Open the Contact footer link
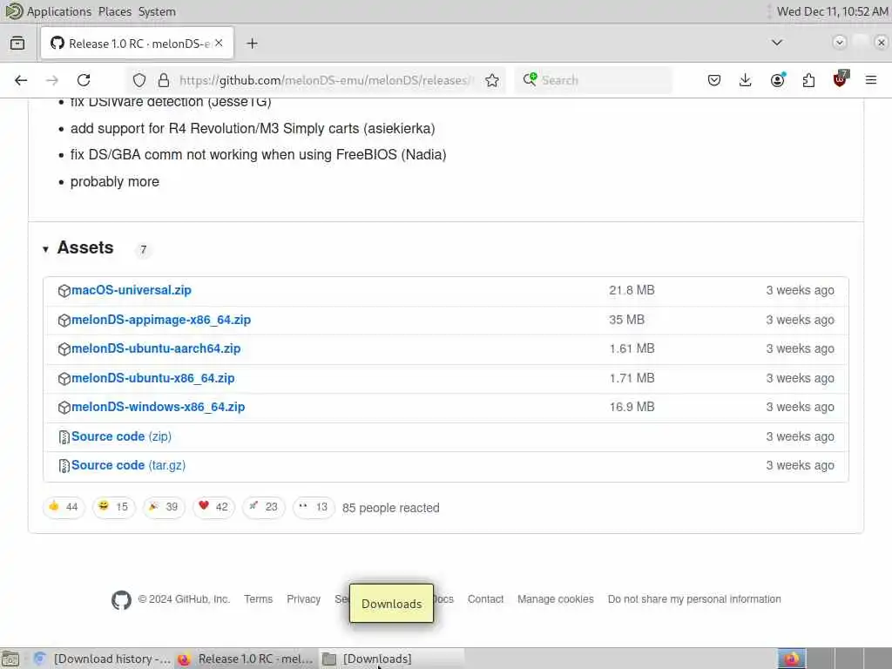This screenshot has height=669, width=892. click(x=485, y=599)
